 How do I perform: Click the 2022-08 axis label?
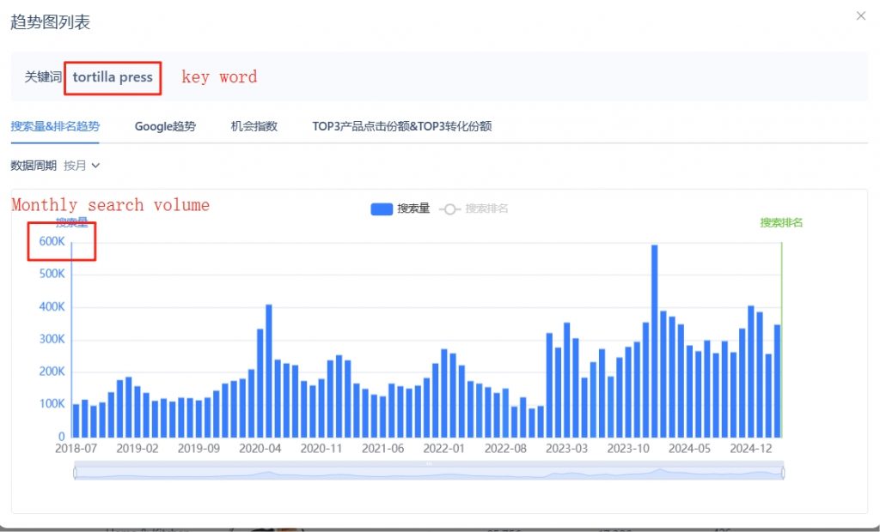tap(505, 449)
